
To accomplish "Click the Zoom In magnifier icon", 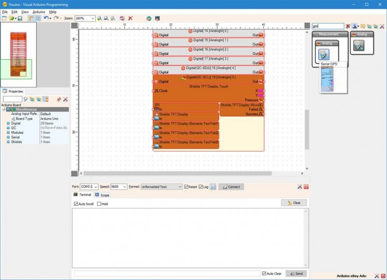I will (100, 18).
